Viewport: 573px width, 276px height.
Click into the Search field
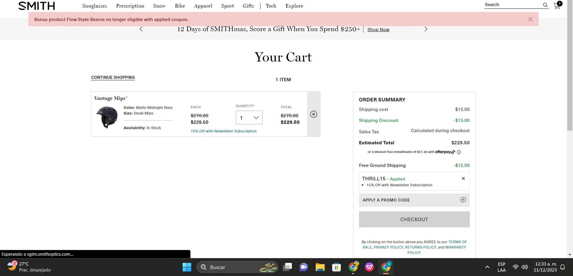click(513, 5)
